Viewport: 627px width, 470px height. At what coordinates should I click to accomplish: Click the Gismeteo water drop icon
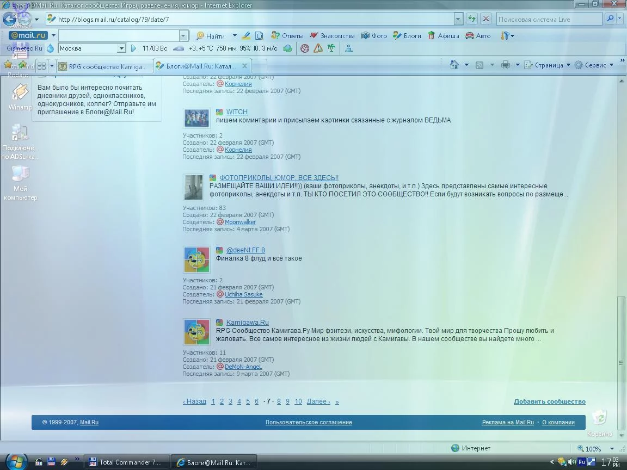point(51,48)
